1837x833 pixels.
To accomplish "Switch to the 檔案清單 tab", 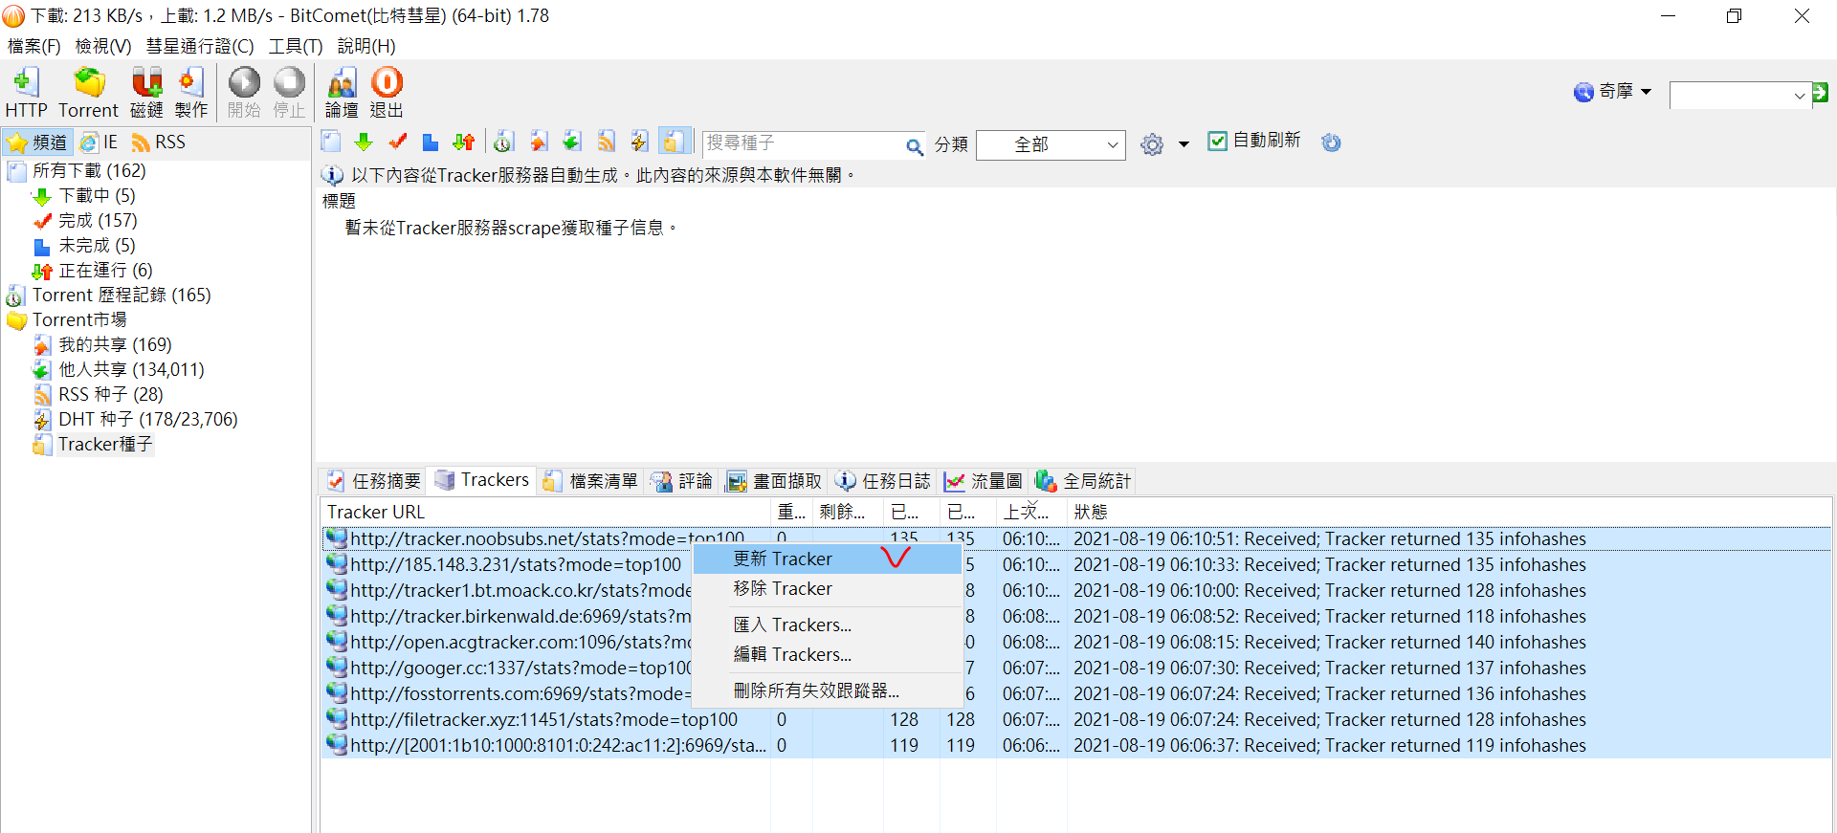I will click(590, 481).
